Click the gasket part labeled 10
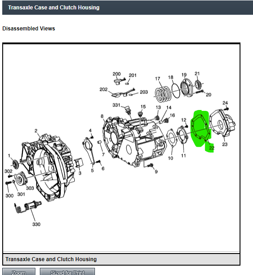The width and height of the screenshot is (253, 275). point(172,138)
